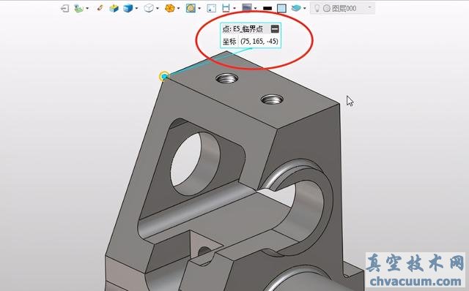Click the solid blue cube icon
This screenshot has height=291, width=469.
(x=128, y=8)
